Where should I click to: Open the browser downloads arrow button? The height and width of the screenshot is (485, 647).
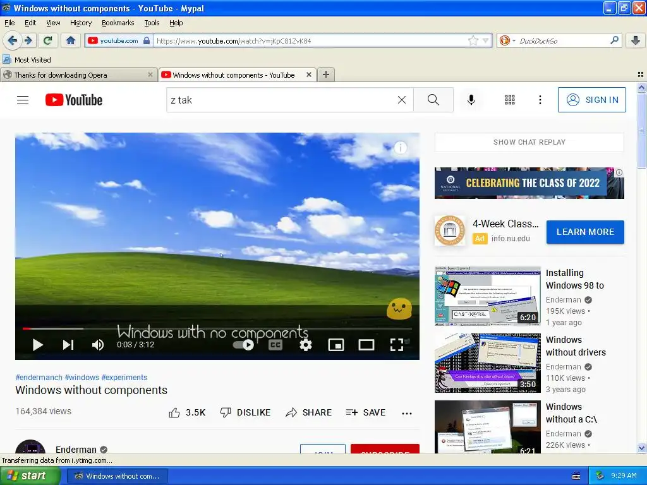pos(636,40)
